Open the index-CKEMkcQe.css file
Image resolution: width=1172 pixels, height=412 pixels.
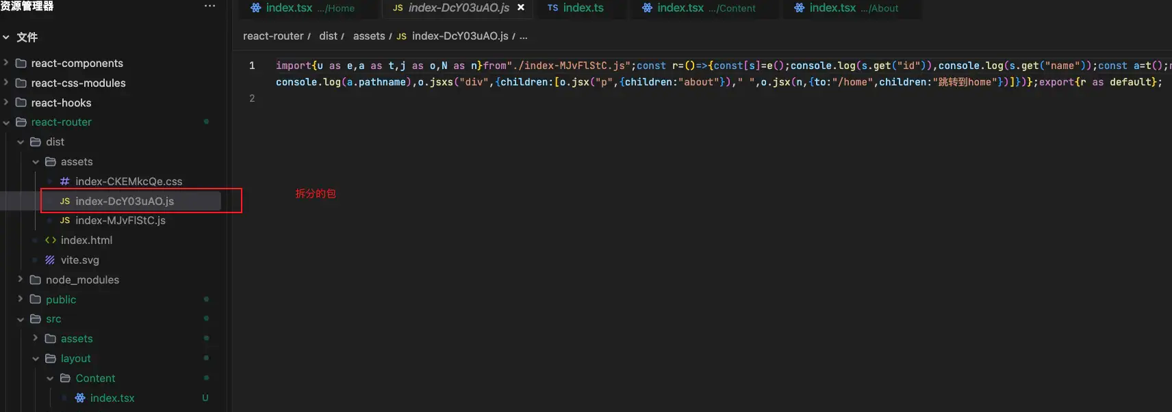128,182
